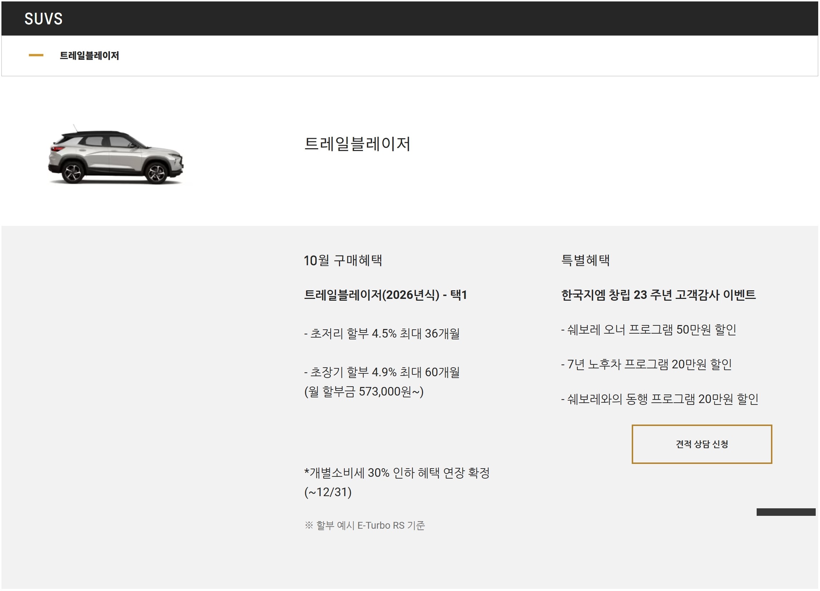Viewport: 820px width, 591px height.
Task: Click the 10월 구매혜택 section heading
Action: [343, 260]
